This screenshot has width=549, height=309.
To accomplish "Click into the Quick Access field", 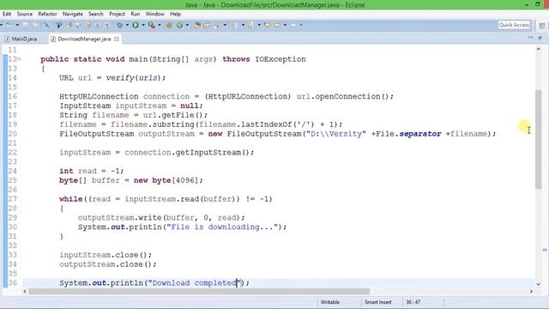I will 514,25.
